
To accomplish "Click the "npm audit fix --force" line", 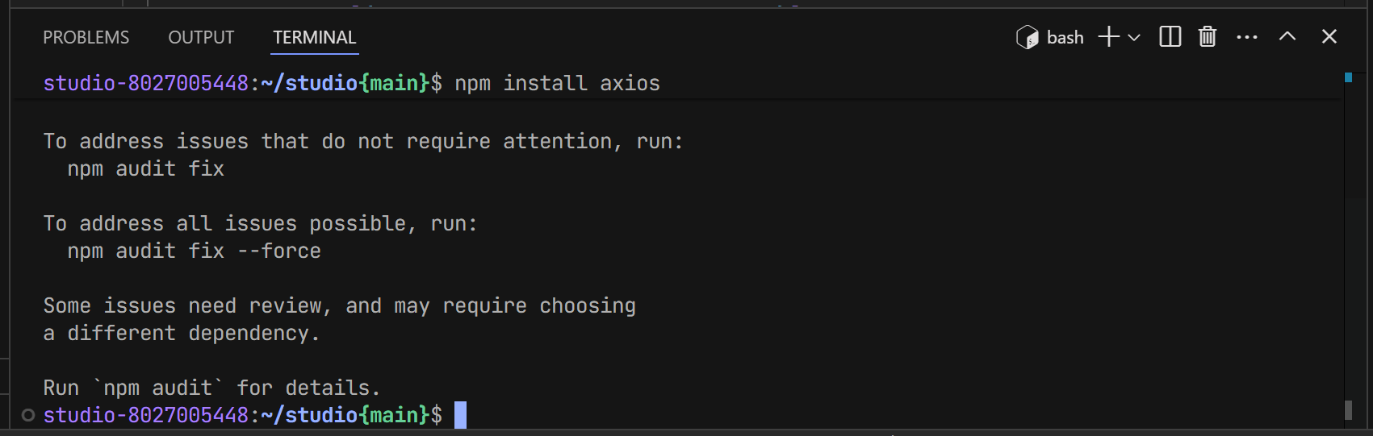I will (194, 251).
